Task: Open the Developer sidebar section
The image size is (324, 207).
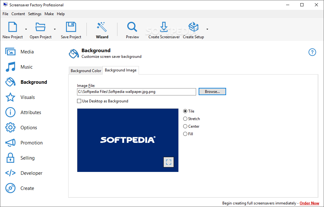Action: [24, 173]
